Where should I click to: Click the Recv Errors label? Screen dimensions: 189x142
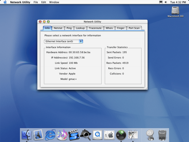115,68
